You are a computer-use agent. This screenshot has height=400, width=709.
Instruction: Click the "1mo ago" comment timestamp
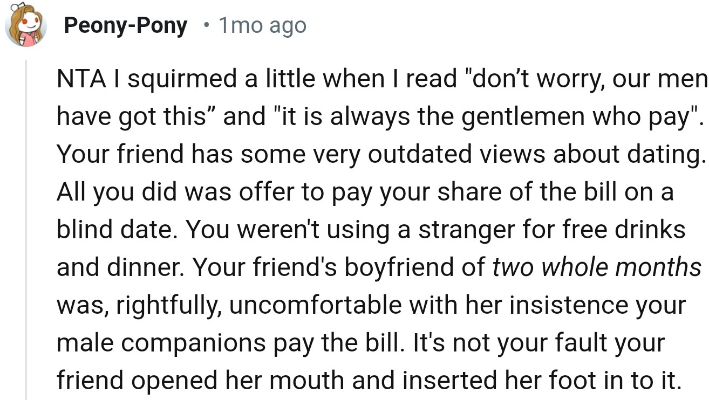(x=262, y=25)
